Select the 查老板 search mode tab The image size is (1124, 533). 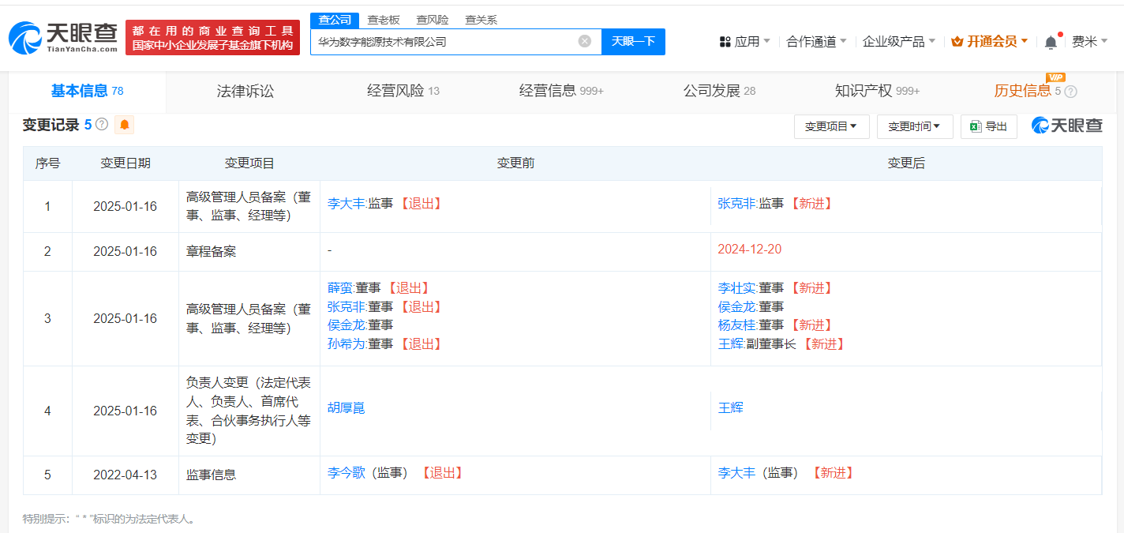384,20
